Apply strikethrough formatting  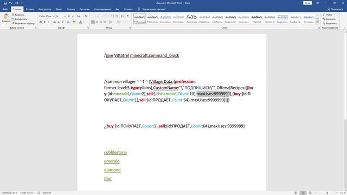54,22
